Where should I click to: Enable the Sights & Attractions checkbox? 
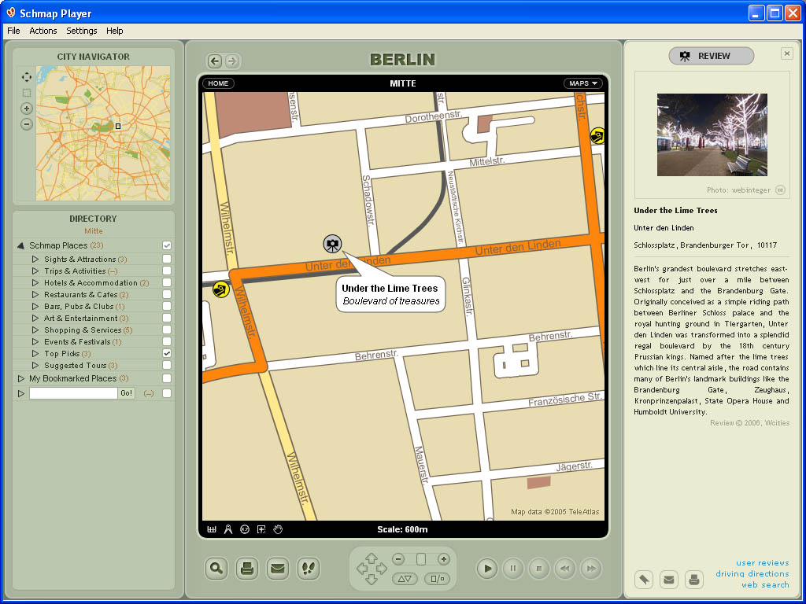coord(167,259)
